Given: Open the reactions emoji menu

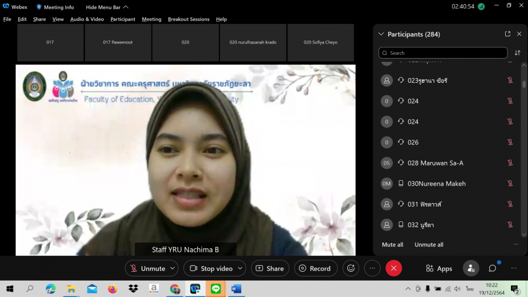Looking at the screenshot, I should 351,268.
